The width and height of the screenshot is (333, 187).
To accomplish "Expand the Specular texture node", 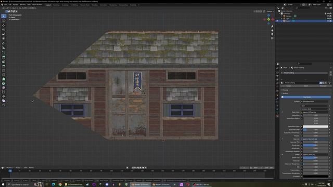I will point(282,139).
